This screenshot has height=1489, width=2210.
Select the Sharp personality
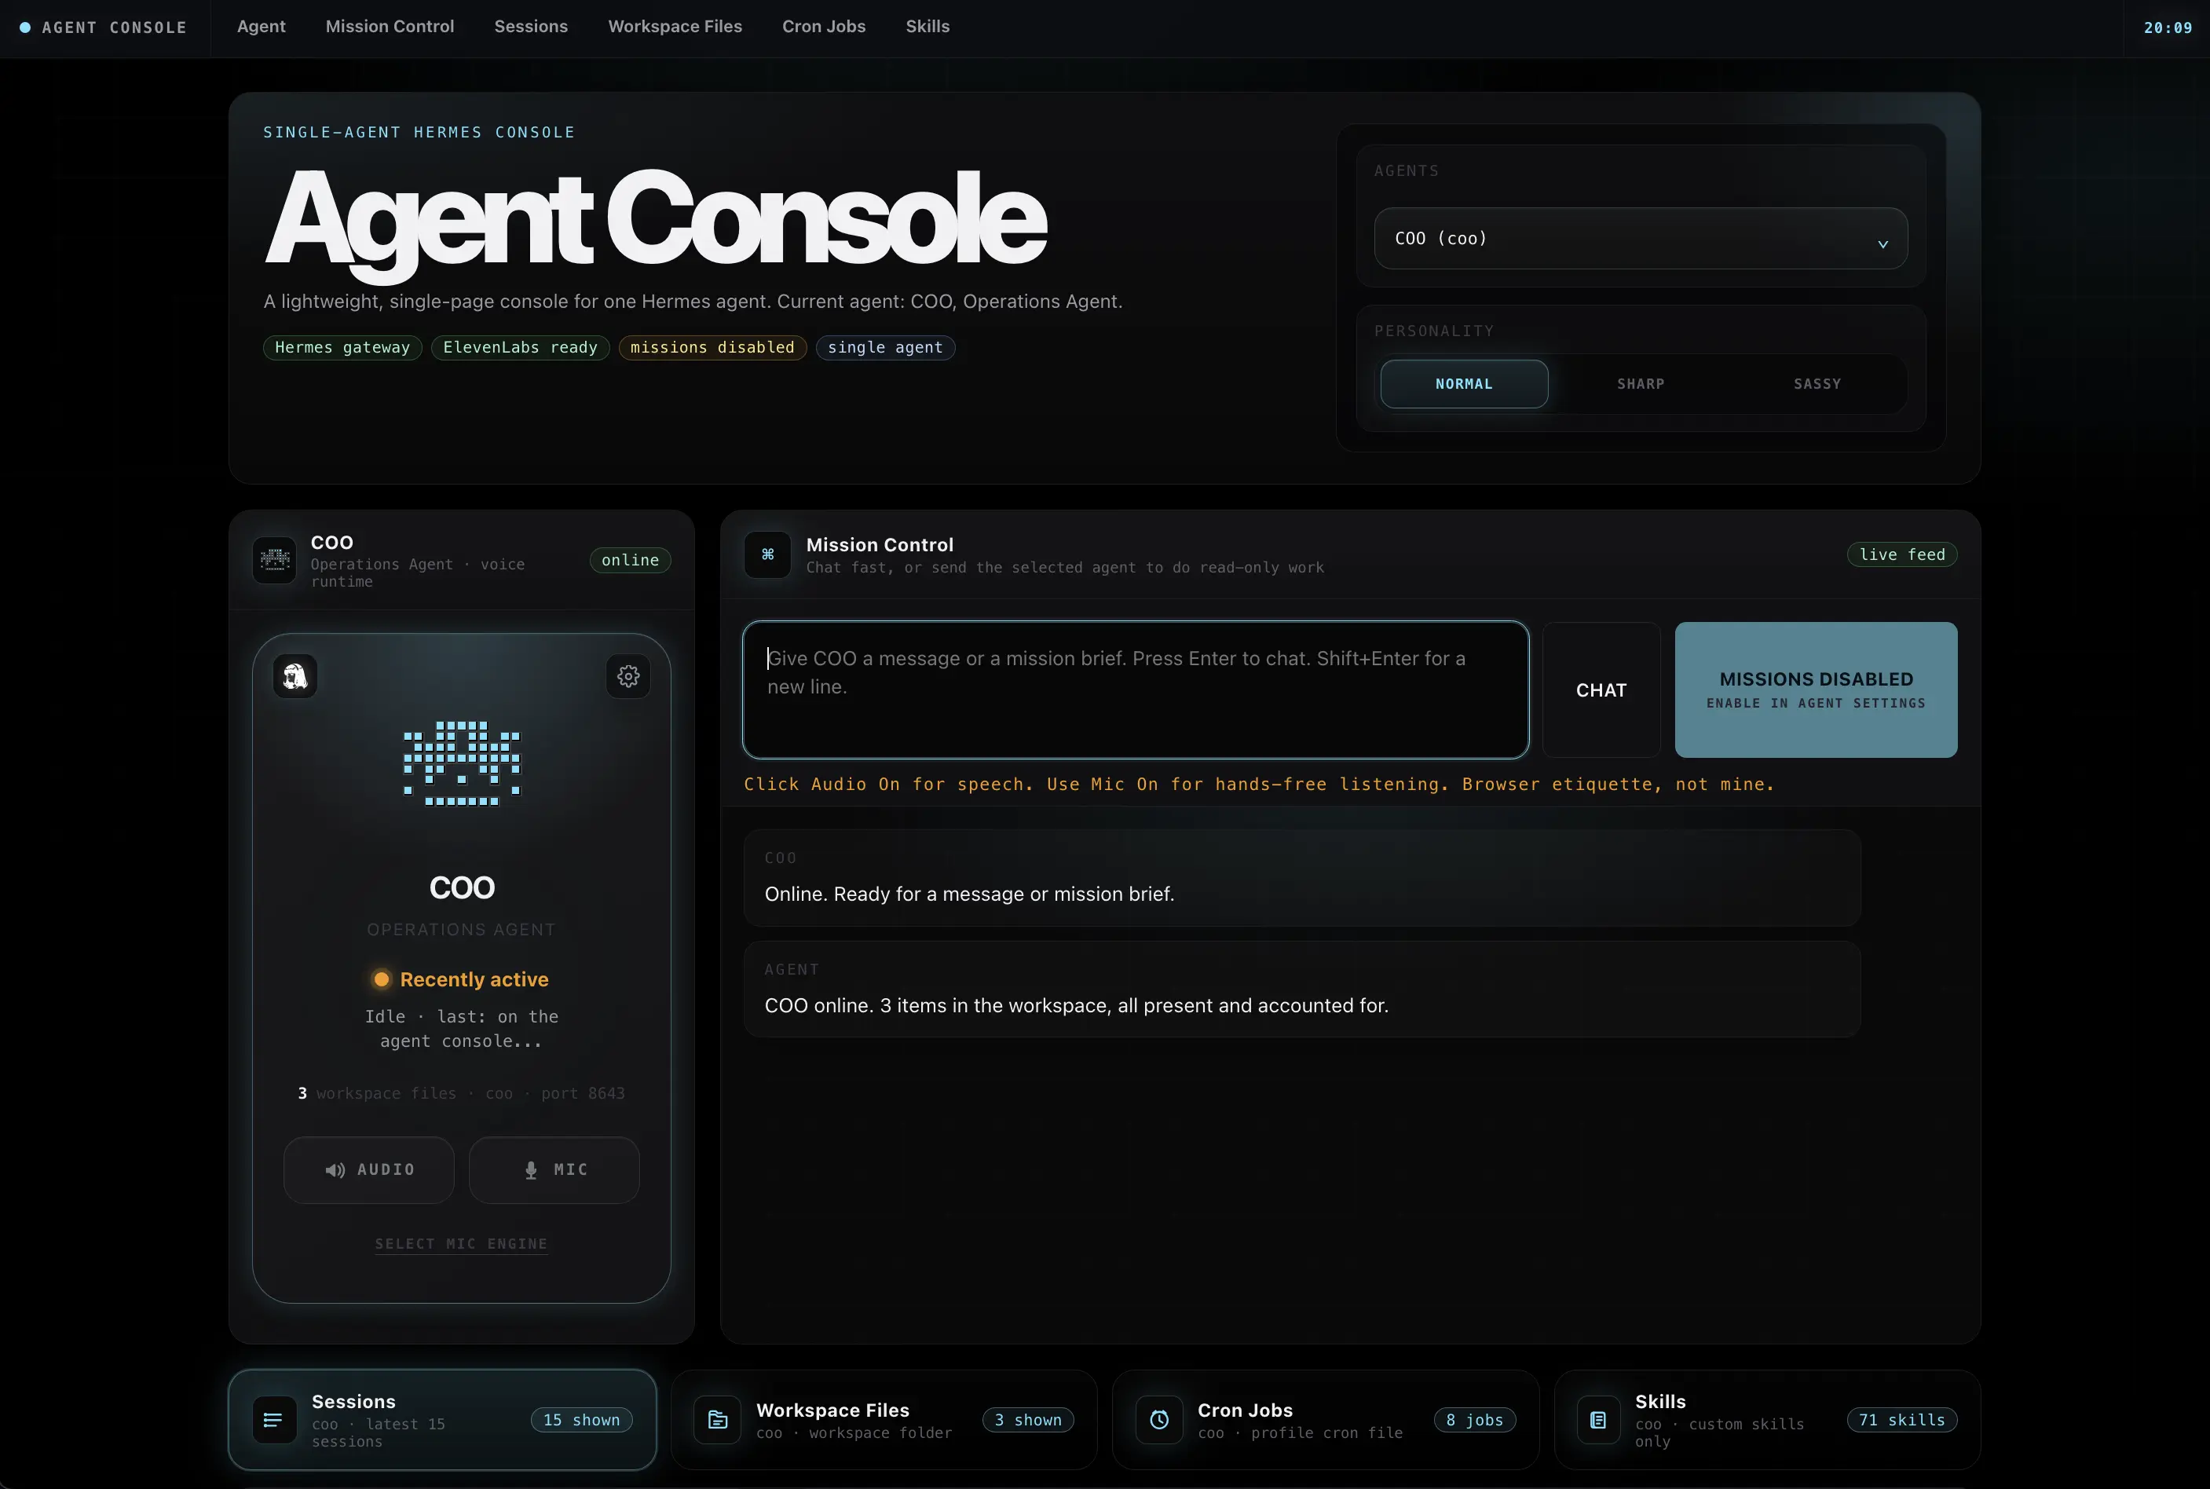(x=1640, y=384)
